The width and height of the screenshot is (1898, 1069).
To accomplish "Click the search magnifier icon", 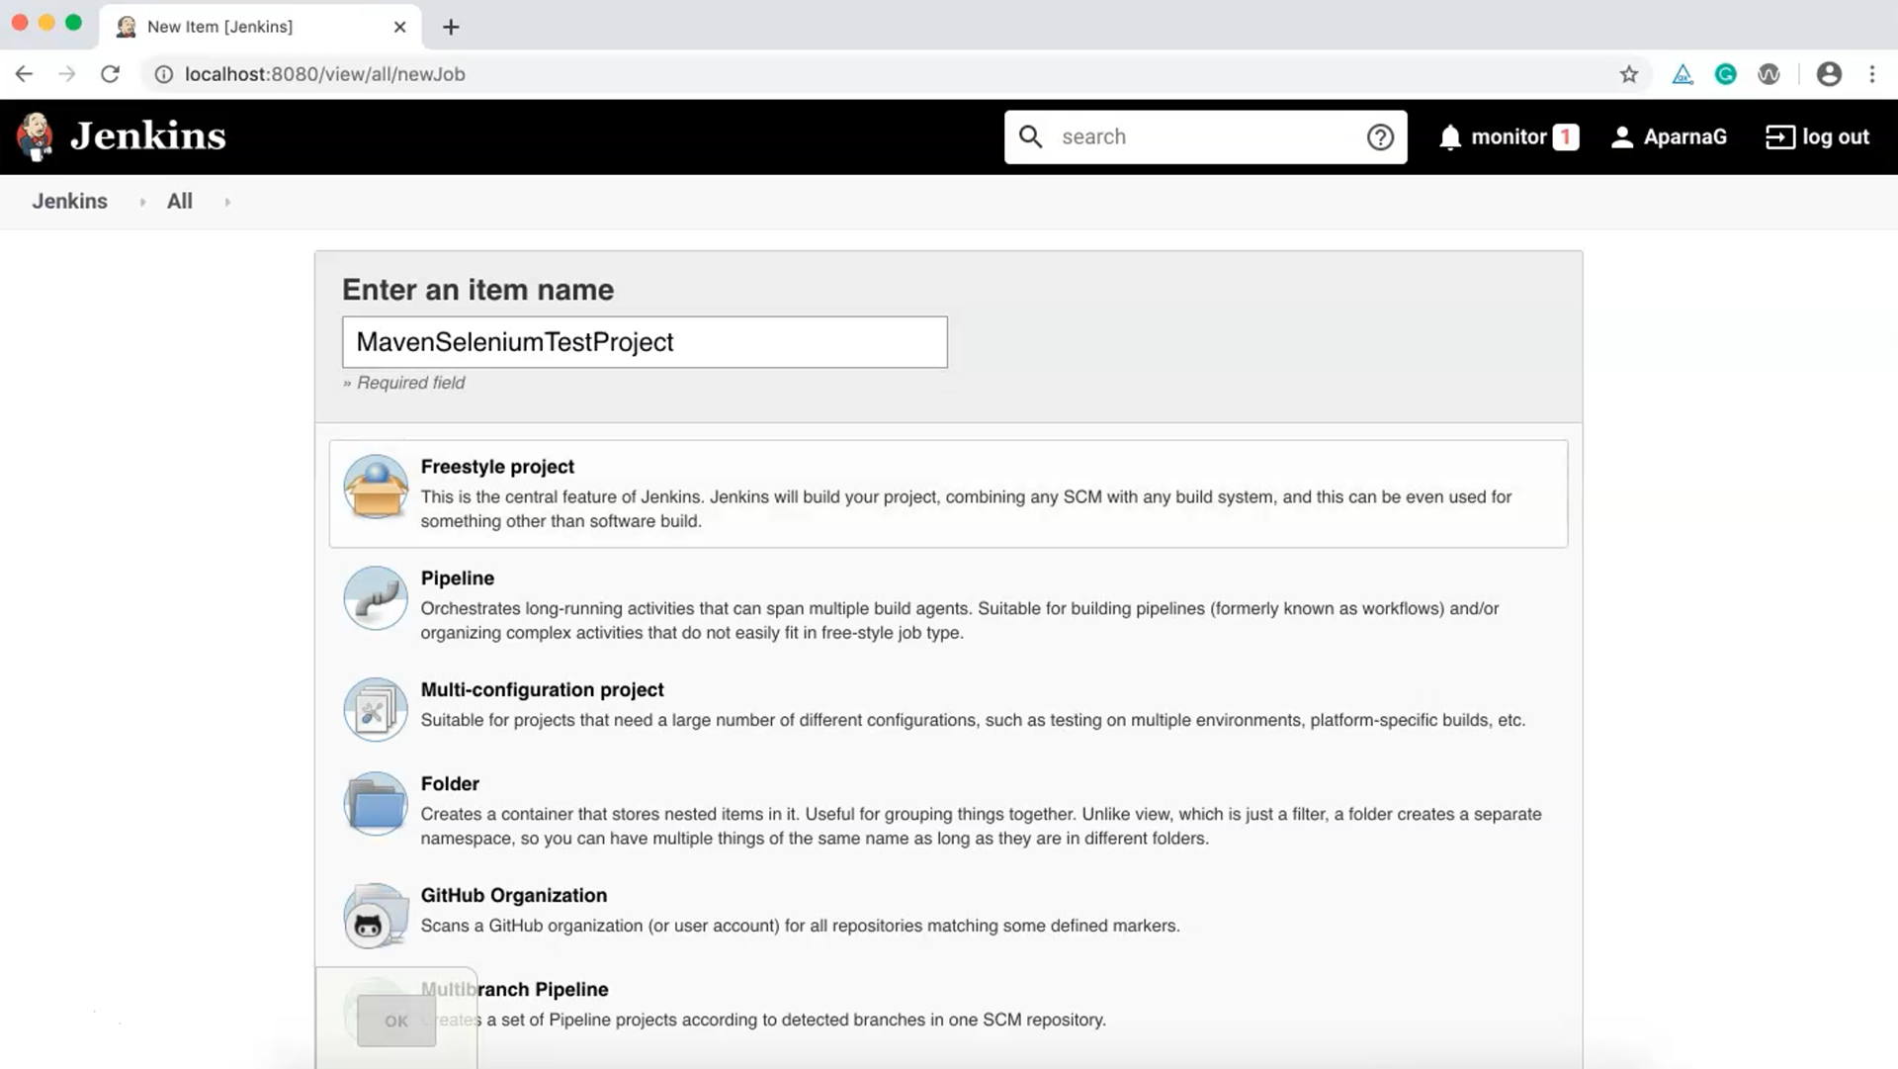I will coord(1030,136).
